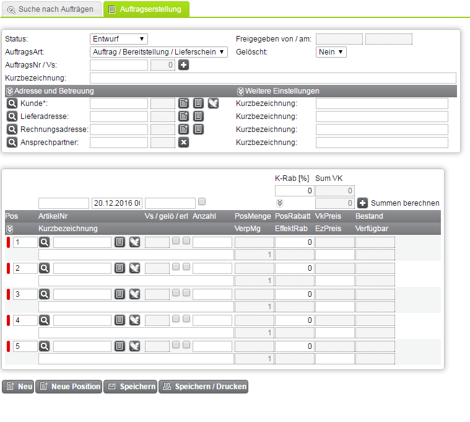
Task: Click the list icon in position 3 row
Action: click(x=120, y=294)
